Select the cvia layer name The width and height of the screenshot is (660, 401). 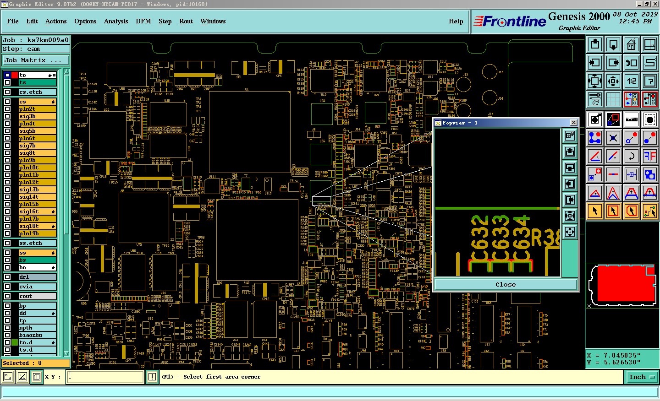click(x=37, y=287)
